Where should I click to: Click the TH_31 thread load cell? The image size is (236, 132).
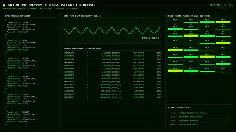223,70
